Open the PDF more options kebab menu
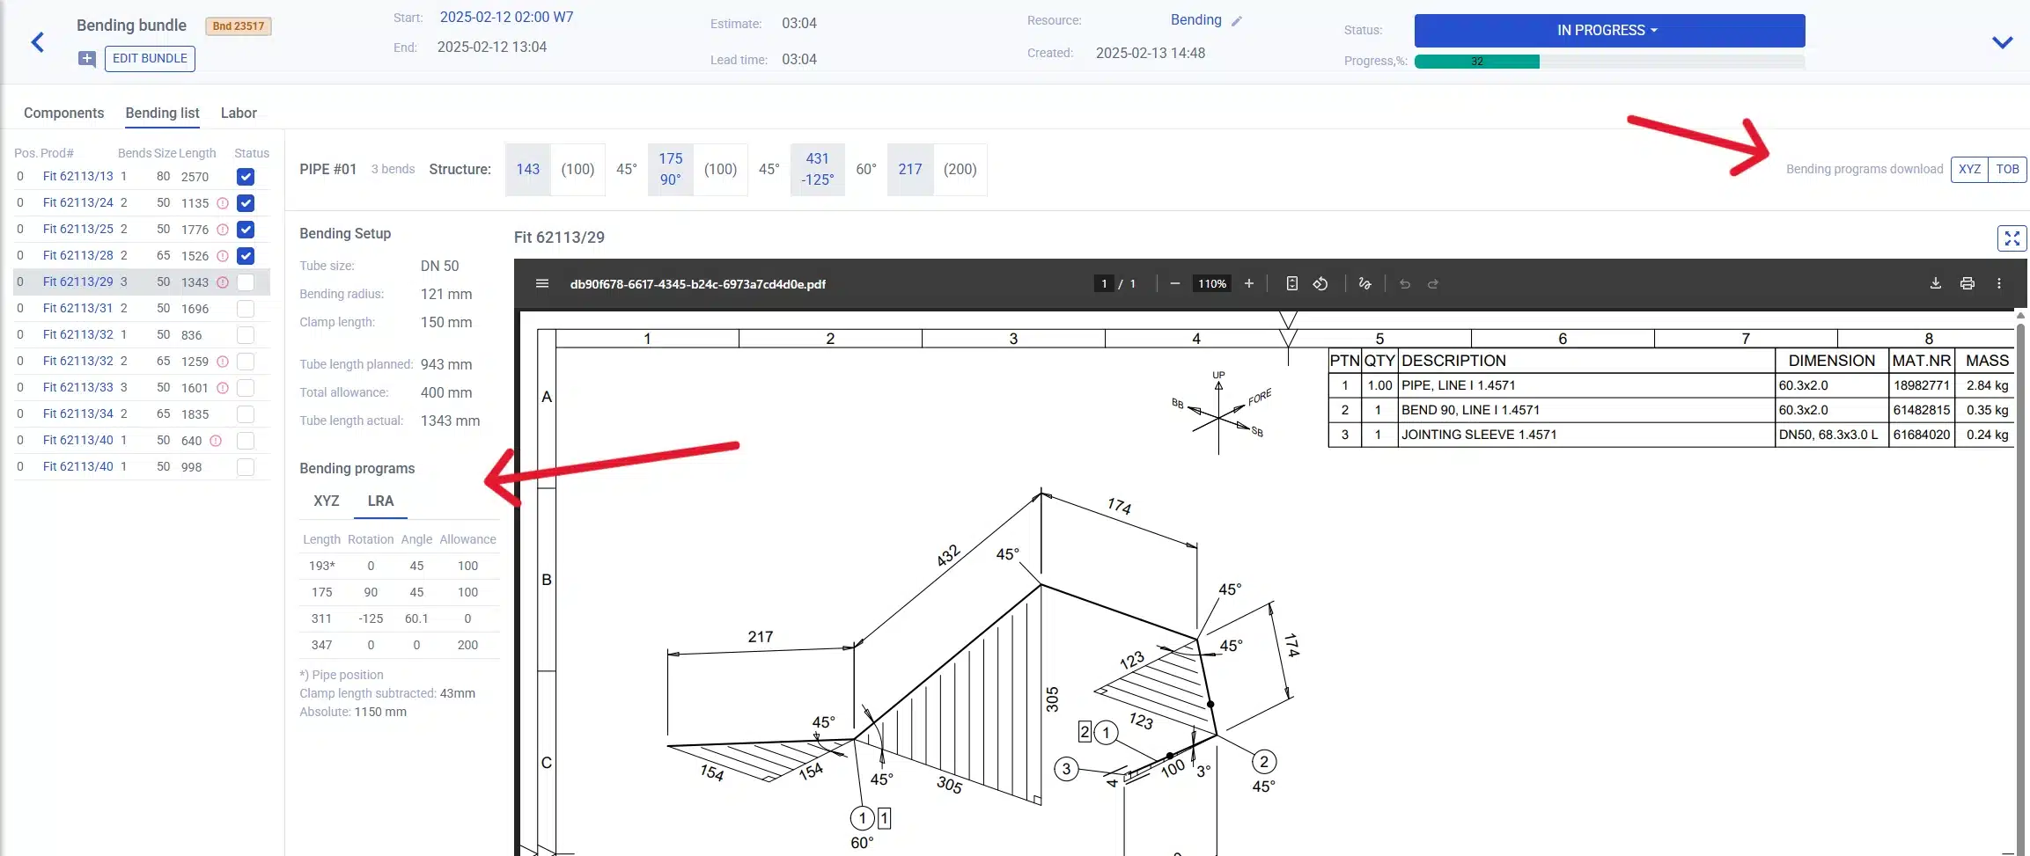Viewport: 2030px width, 856px height. click(x=1998, y=283)
